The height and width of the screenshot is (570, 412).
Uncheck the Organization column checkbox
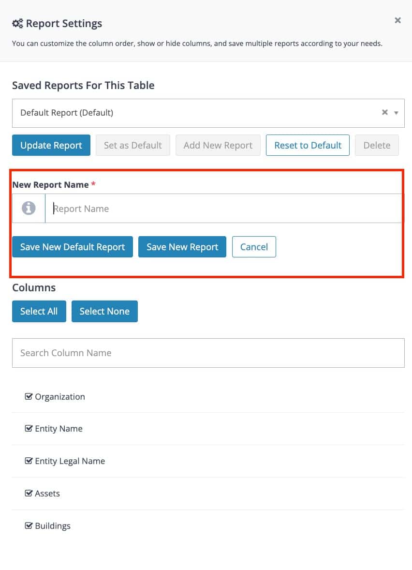pyautogui.click(x=29, y=396)
